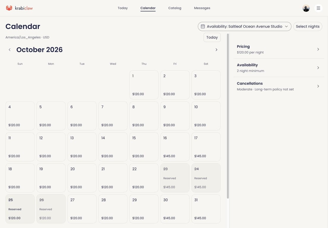Click the krabiclaw crab logo
Viewport: 328px width, 228px height.
click(x=9, y=8)
